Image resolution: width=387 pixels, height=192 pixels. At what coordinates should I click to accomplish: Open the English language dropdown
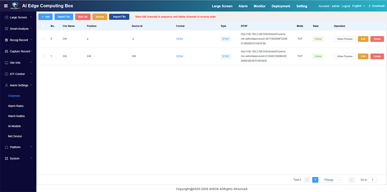[358, 6]
